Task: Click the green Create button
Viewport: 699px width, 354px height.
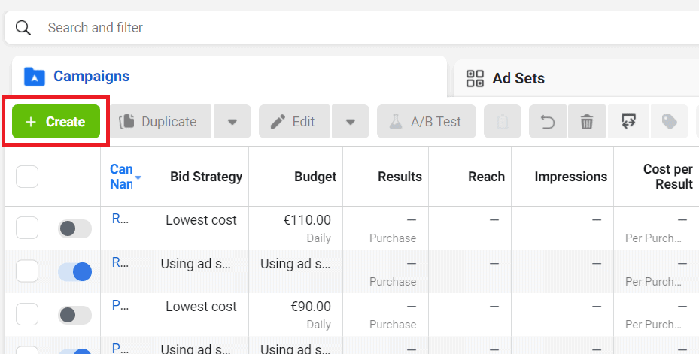Action: click(56, 122)
